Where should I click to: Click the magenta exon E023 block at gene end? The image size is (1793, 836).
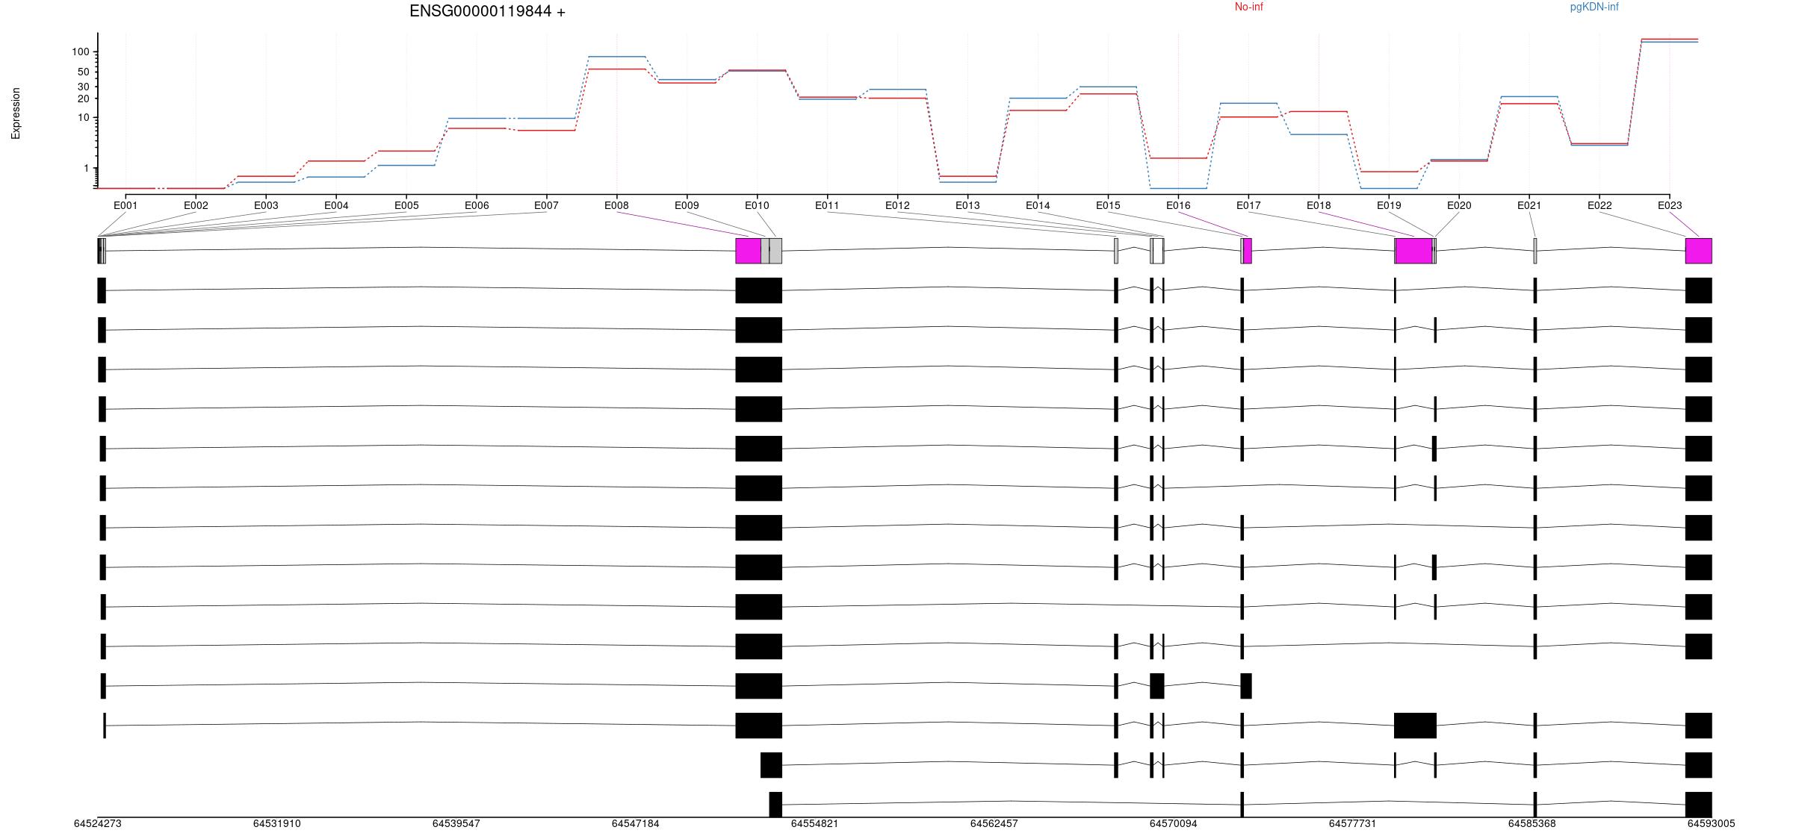1699,251
